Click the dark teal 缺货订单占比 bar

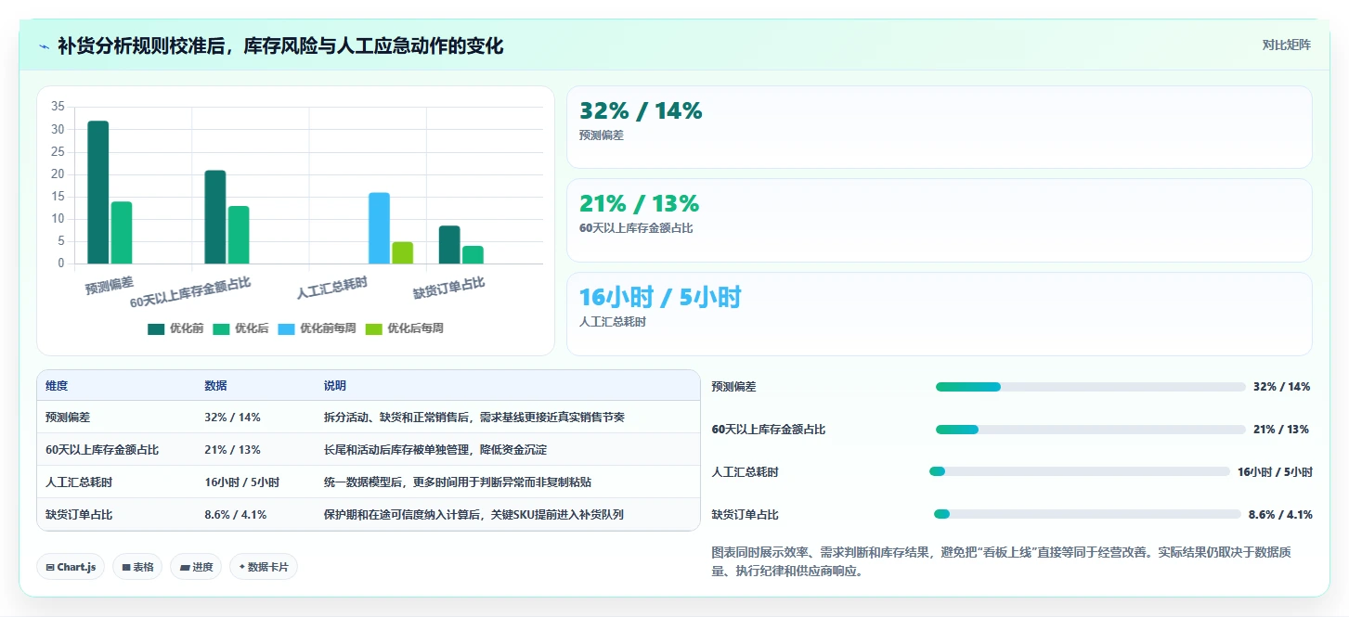coord(449,244)
